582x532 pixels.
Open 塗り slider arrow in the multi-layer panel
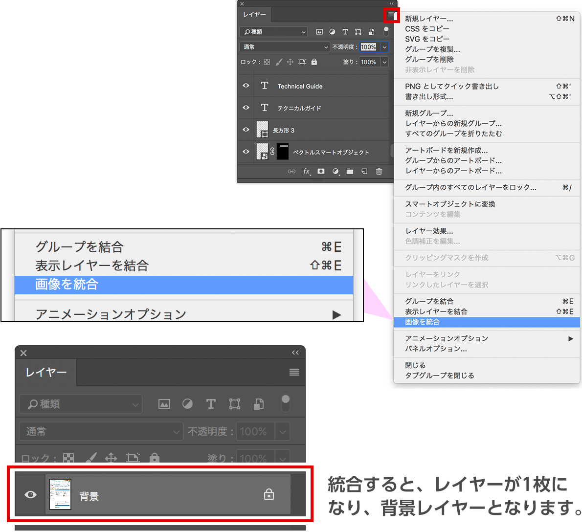(x=384, y=62)
